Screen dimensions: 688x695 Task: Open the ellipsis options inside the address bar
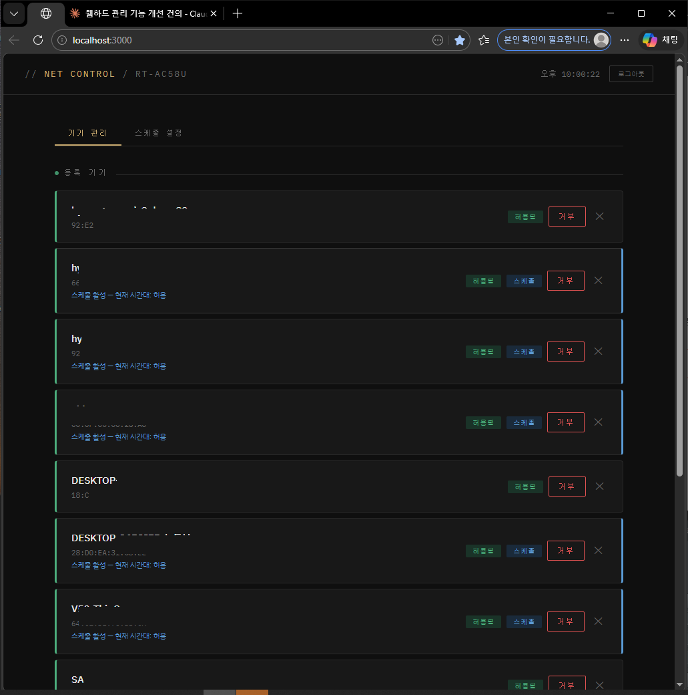tap(438, 40)
